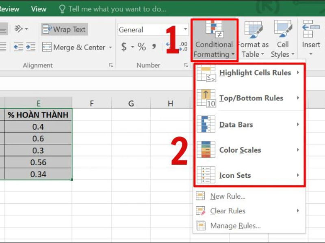Select the % HOÀN THÀNH header cell
Screen dimensions: 325x243
click(x=38, y=115)
